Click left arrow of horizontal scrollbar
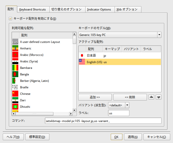The width and height of the screenshot is (173, 143). tap(14, 114)
